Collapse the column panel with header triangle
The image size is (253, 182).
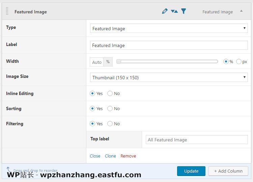tap(241, 11)
